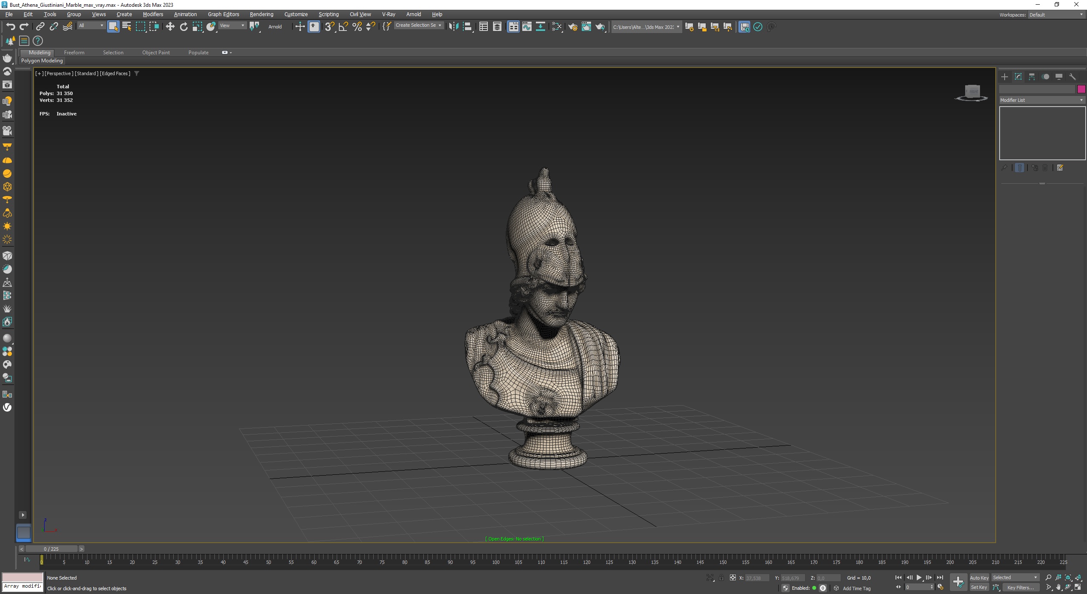
Task: Toggle the Angle Snap button
Action: point(344,27)
